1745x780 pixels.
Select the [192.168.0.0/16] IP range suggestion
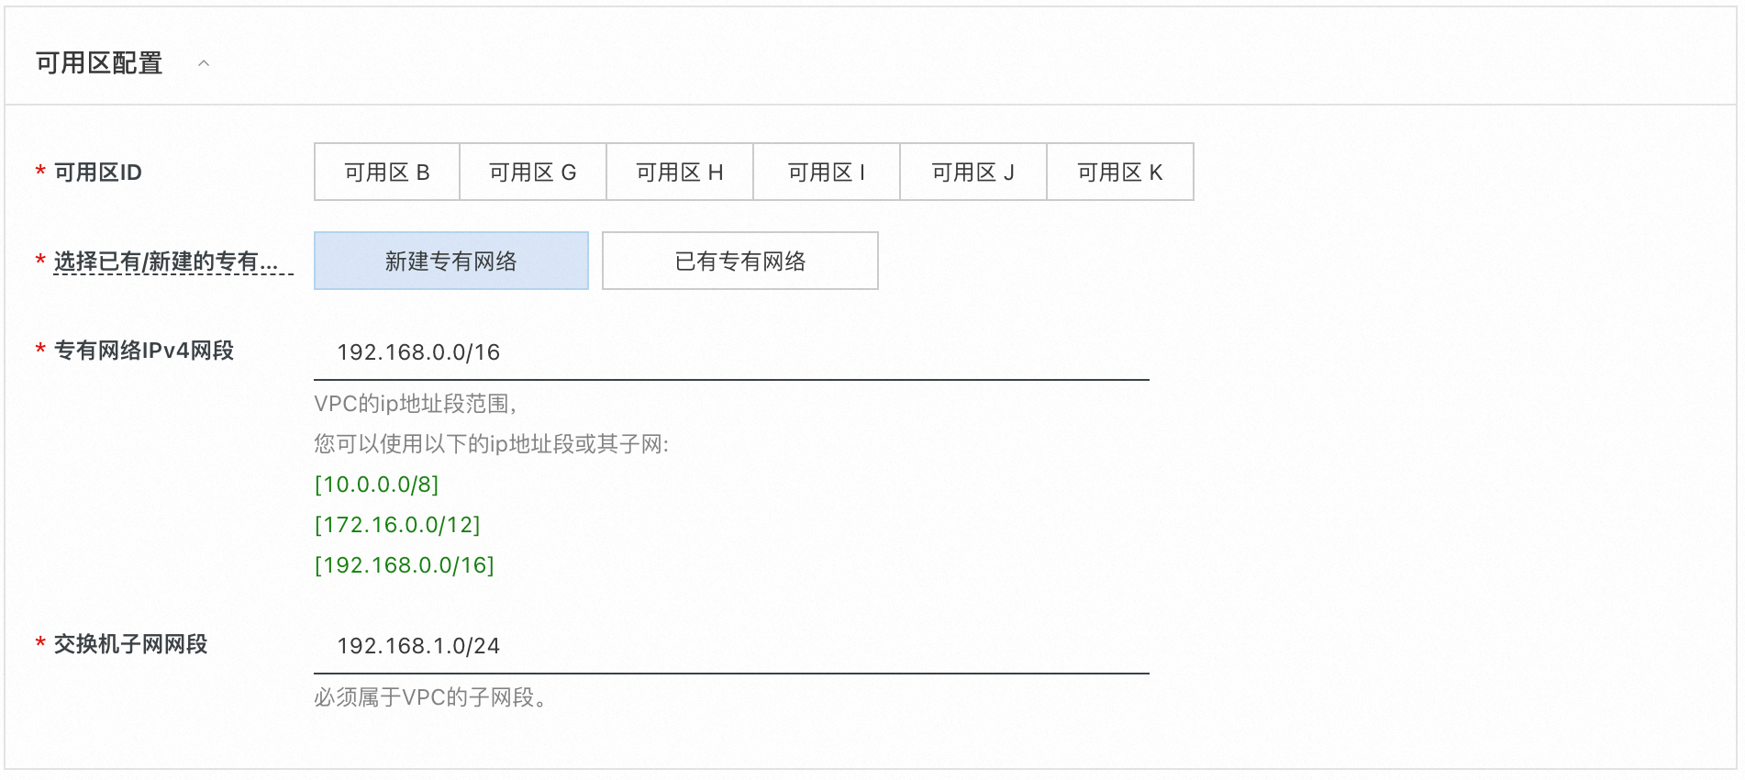404,565
